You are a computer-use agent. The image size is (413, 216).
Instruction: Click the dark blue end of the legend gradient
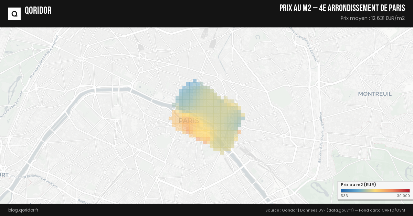coord(342,191)
